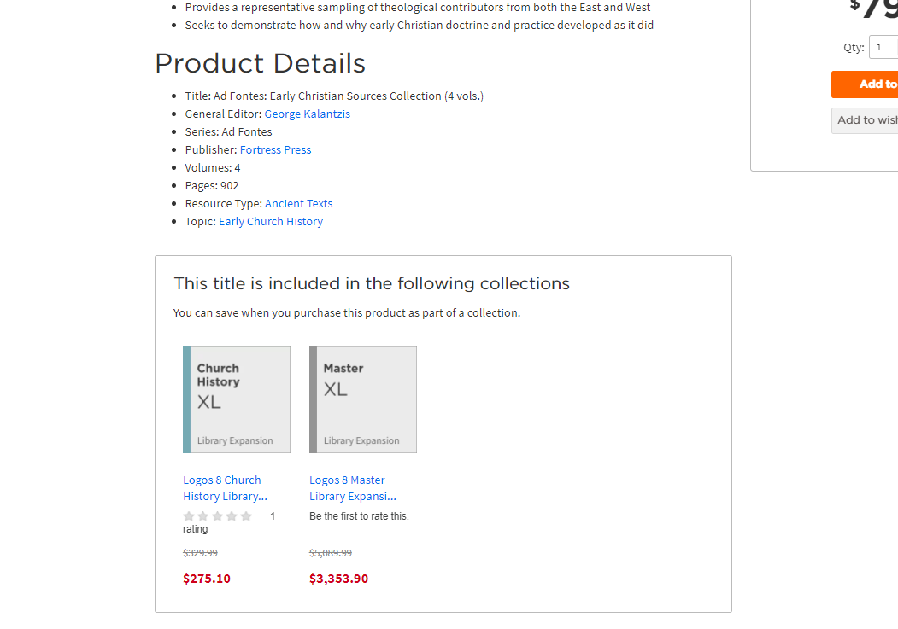Screen dimensions: 898x629
Task: Open the Fortress Press publisher link
Action: [275, 149]
